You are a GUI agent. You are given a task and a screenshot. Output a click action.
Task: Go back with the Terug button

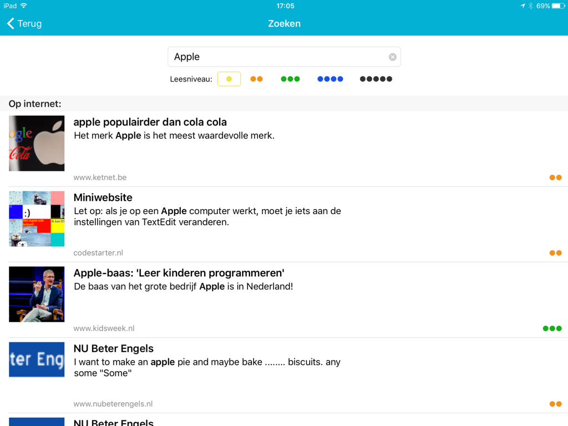24,23
